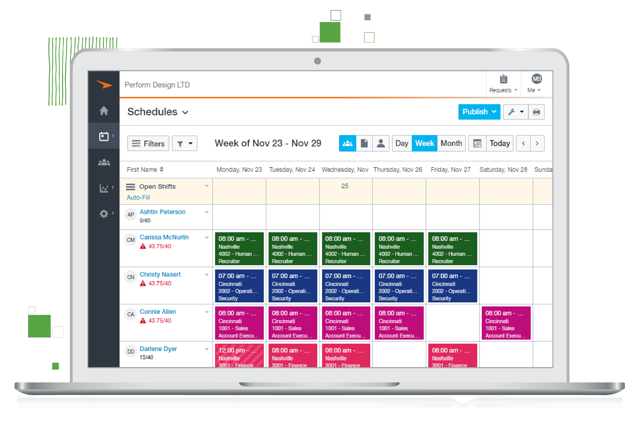Switch to single person view toggle
The image size is (634, 422).
click(x=380, y=143)
